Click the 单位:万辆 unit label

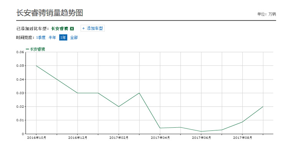pyautogui.click(x=266, y=14)
